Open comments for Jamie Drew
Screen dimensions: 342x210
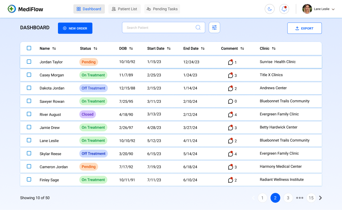(230, 128)
